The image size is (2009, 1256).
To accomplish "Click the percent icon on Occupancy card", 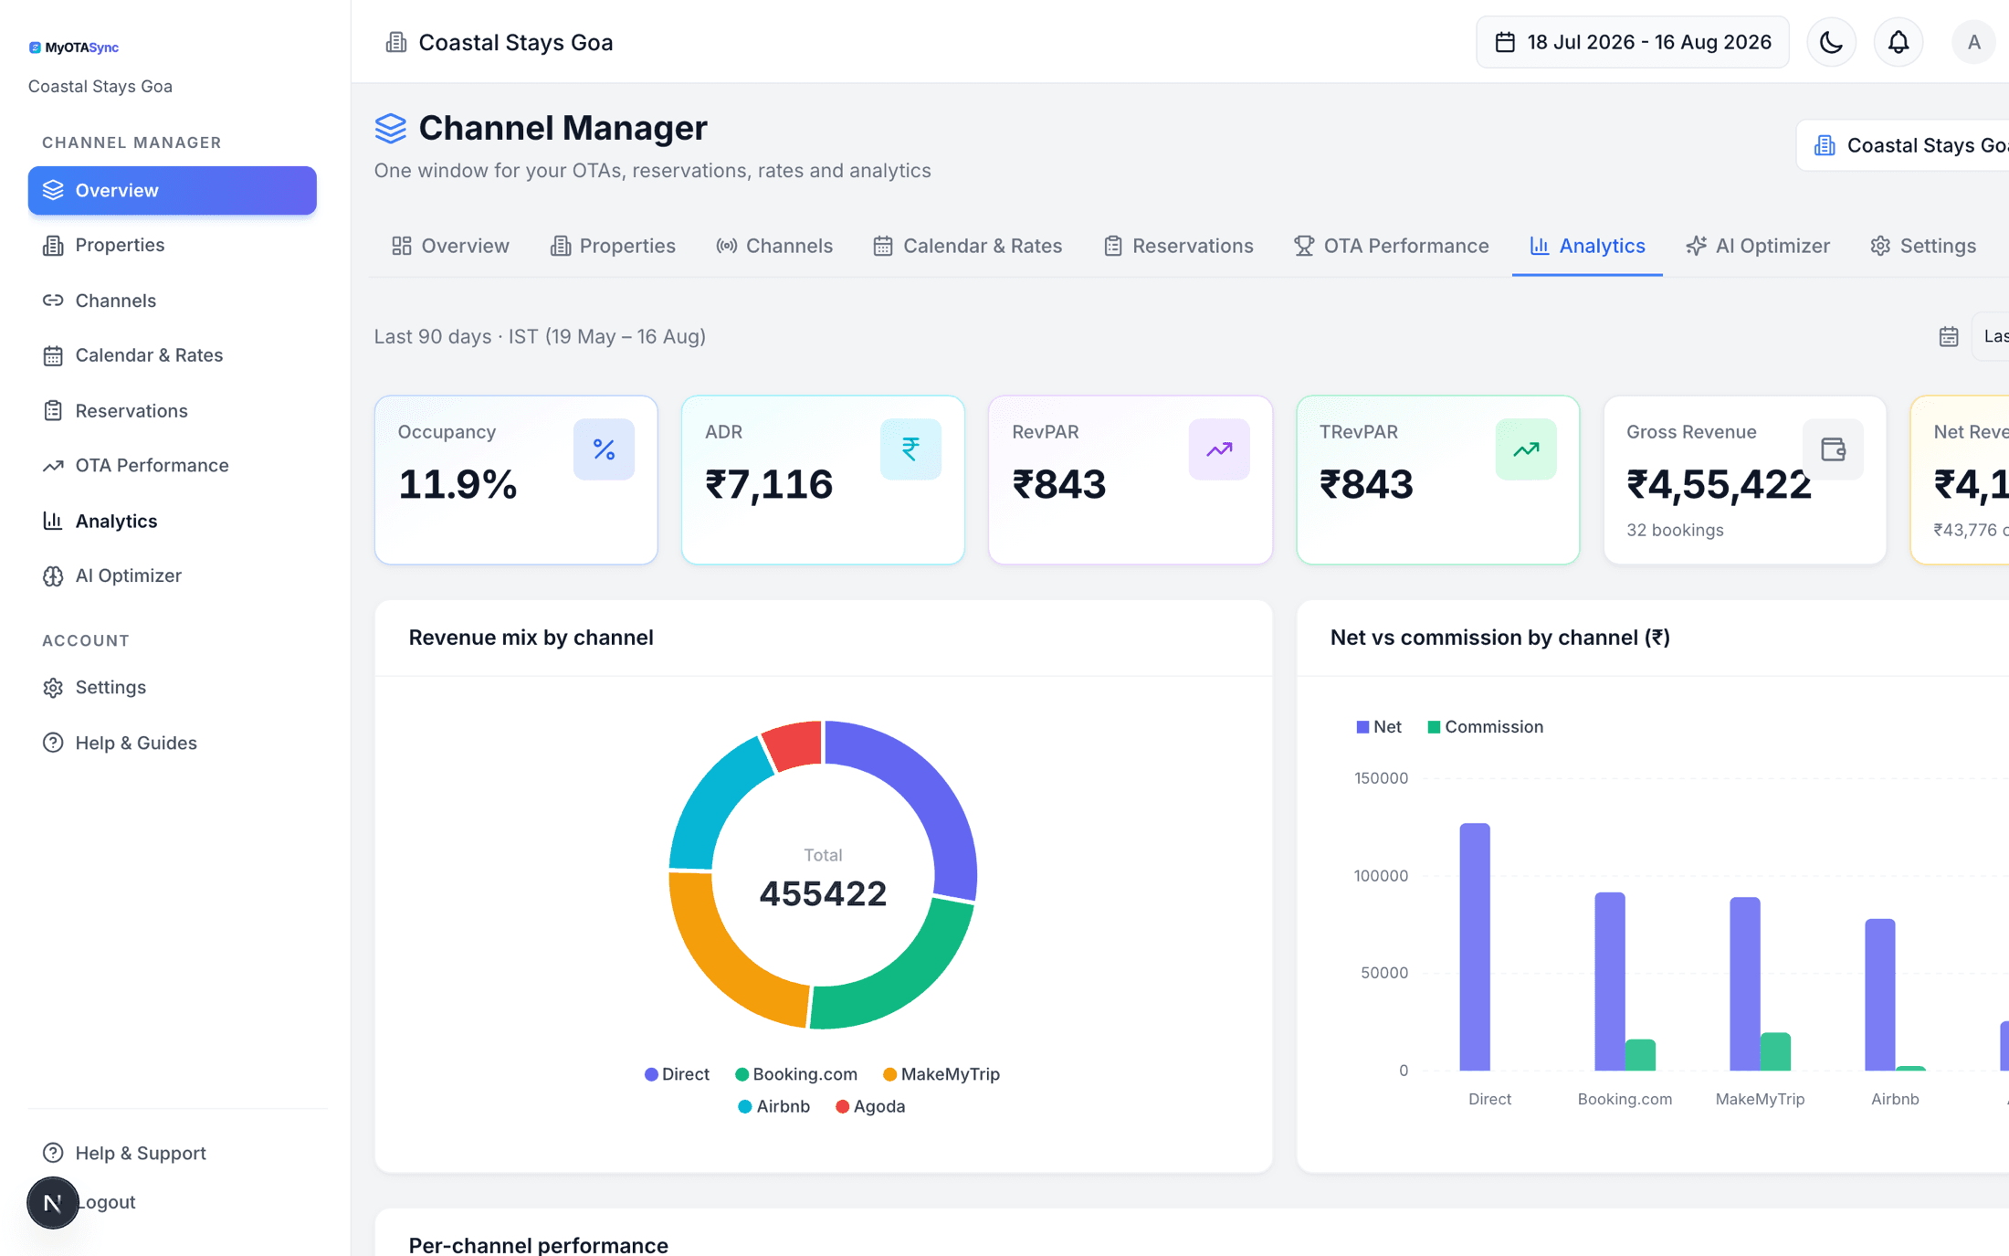I will click(x=604, y=449).
